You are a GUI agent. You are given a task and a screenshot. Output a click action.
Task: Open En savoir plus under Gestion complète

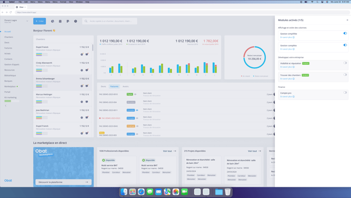tap(286, 49)
